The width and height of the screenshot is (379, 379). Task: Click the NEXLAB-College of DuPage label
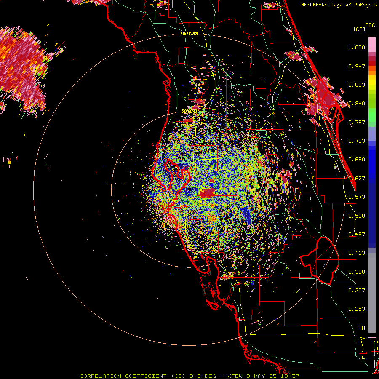pos(336,5)
